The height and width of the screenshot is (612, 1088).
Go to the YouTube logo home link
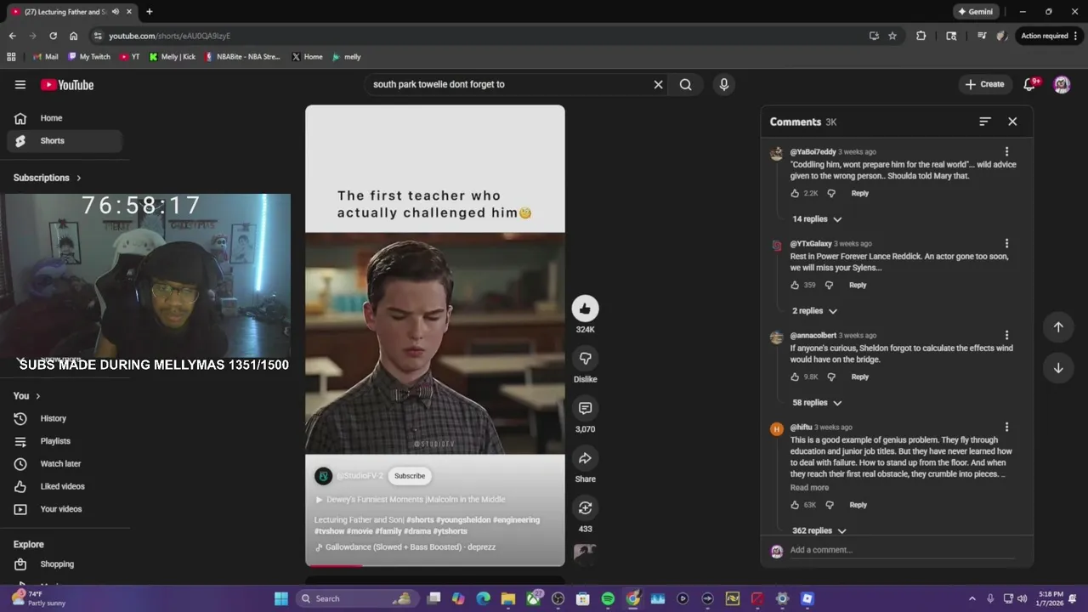coord(67,84)
